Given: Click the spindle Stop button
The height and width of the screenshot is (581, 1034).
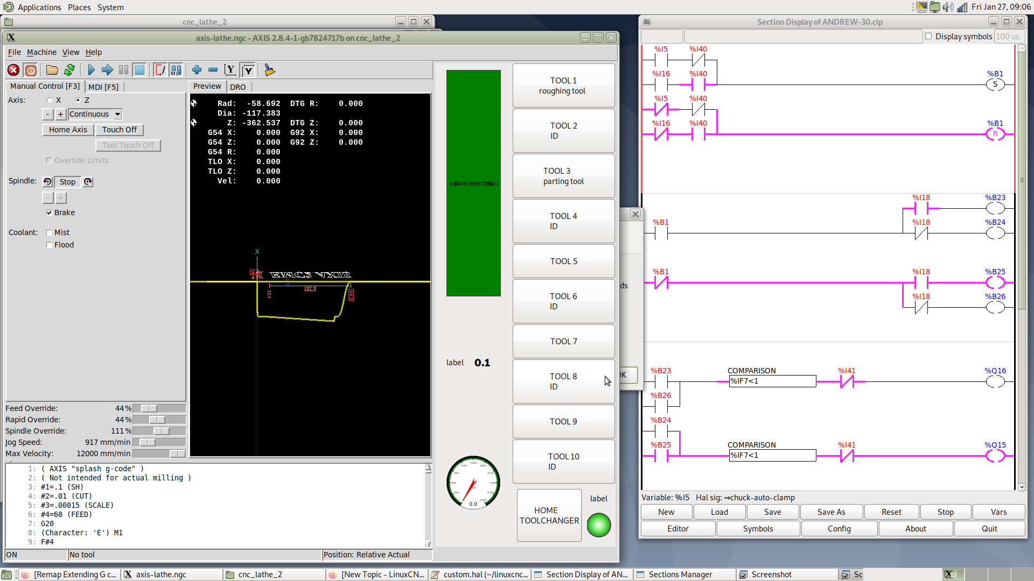Looking at the screenshot, I should pyautogui.click(x=67, y=182).
